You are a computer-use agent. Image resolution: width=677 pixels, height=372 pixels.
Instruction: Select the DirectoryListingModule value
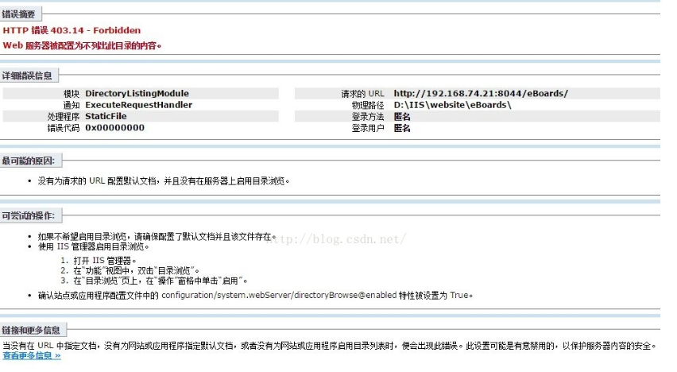tap(137, 93)
